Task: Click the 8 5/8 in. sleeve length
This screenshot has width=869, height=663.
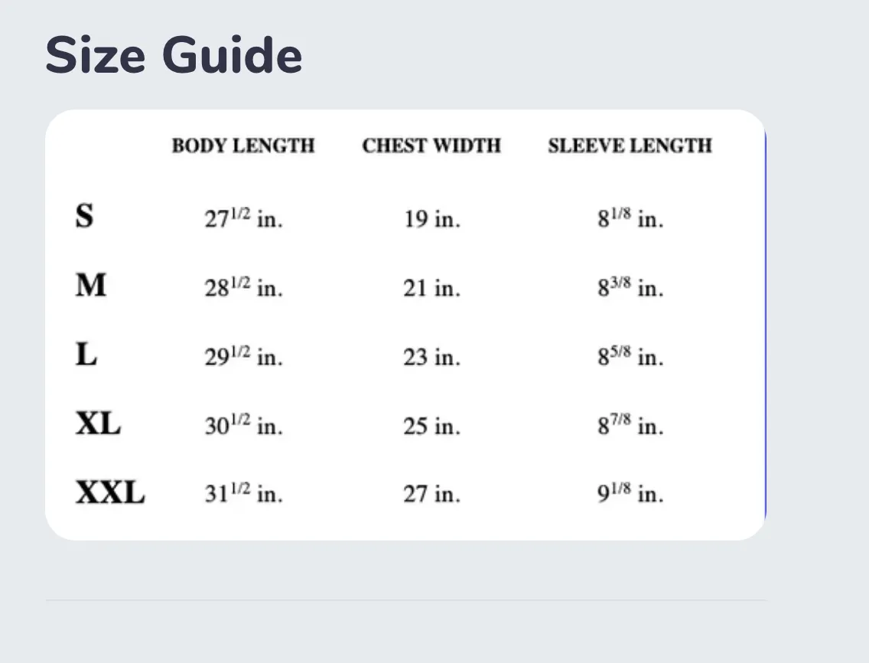Action: click(630, 356)
